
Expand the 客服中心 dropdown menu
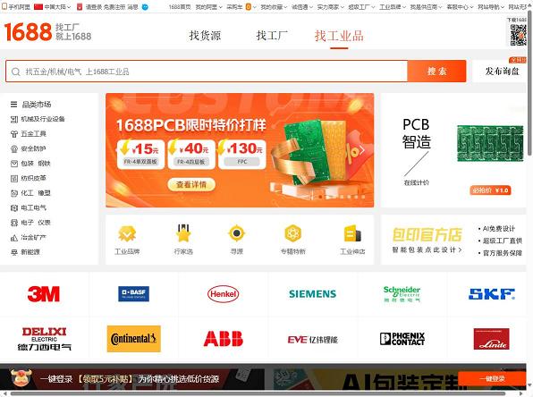point(460,7)
